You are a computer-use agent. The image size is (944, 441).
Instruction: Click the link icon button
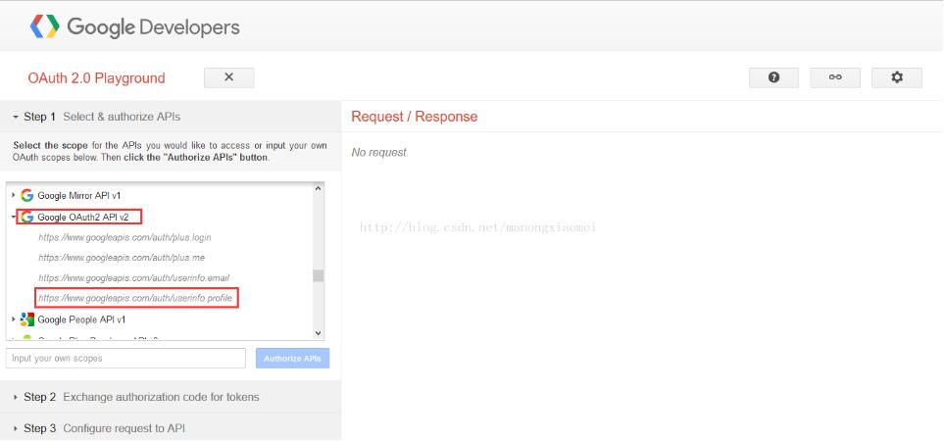click(x=835, y=77)
